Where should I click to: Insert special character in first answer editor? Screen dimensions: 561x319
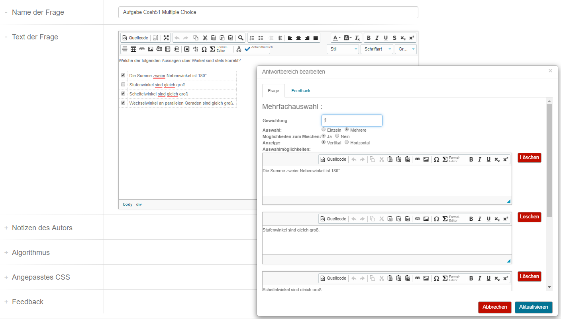[x=436, y=159]
